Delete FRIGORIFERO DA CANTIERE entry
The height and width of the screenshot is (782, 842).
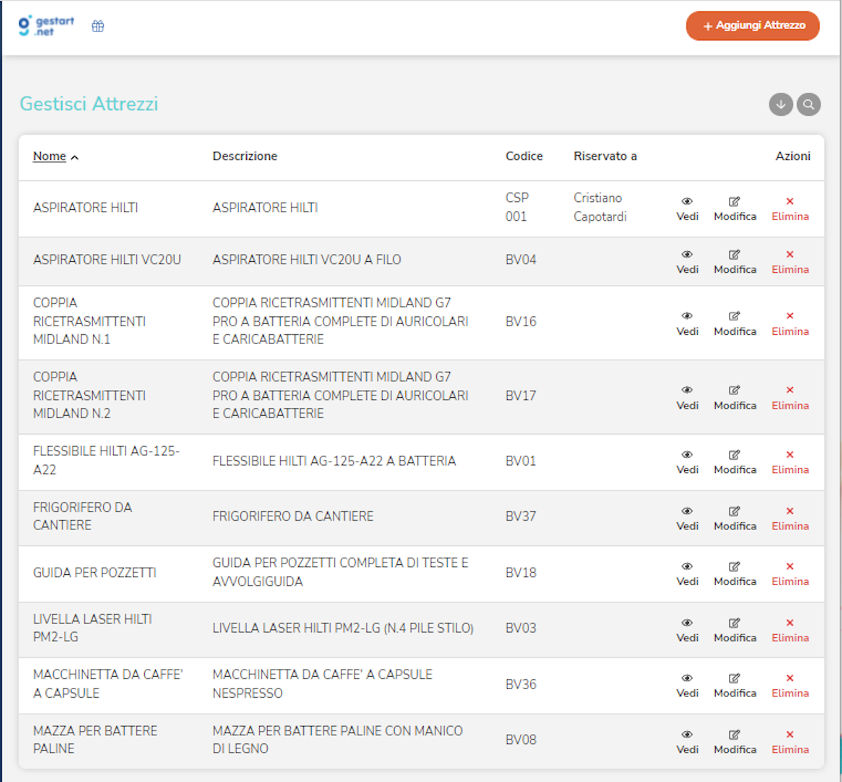click(790, 518)
